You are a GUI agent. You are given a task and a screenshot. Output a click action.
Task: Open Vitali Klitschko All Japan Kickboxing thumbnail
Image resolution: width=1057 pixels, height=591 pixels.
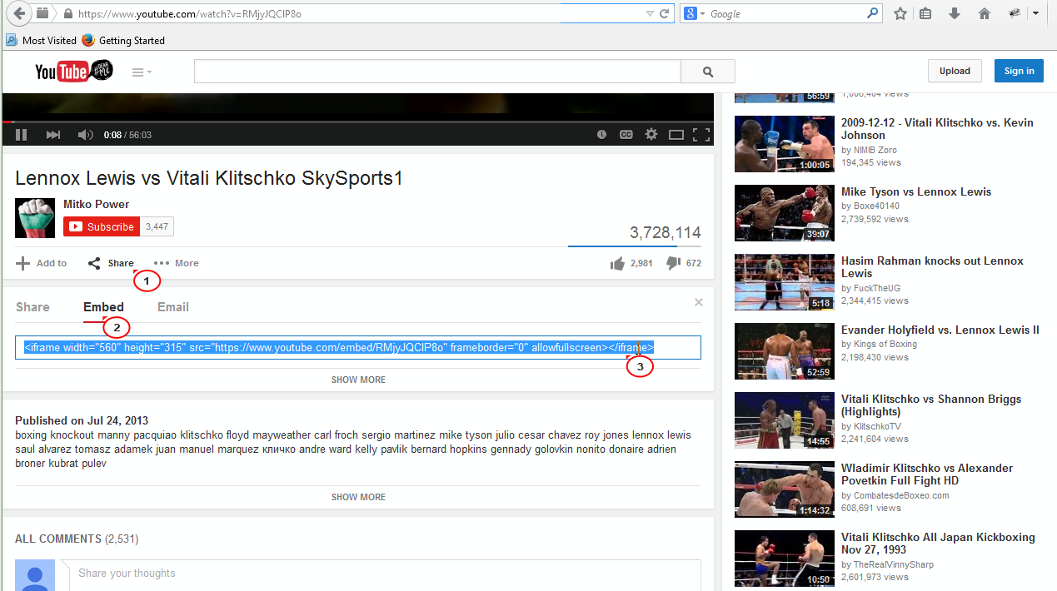tap(785, 559)
